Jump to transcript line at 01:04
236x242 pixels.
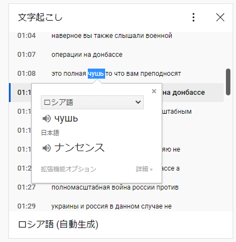[116, 36]
